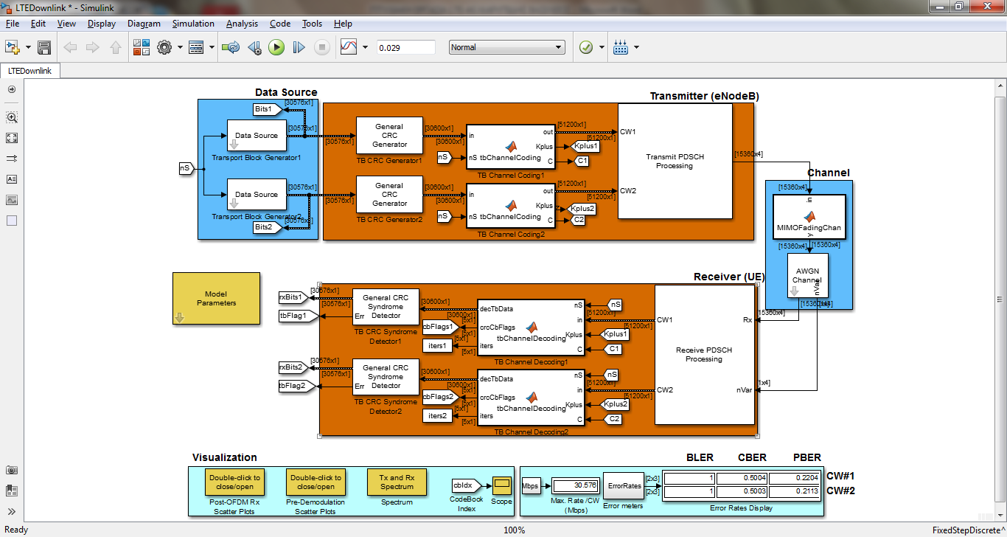This screenshot has width=1007, height=537.
Task: Click the Build Model icon
Action: coord(620,47)
